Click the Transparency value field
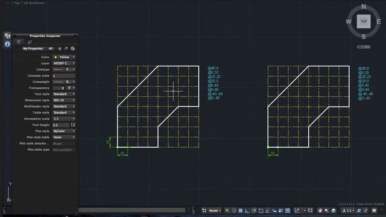The height and width of the screenshot is (217, 386). click(59, 88)
